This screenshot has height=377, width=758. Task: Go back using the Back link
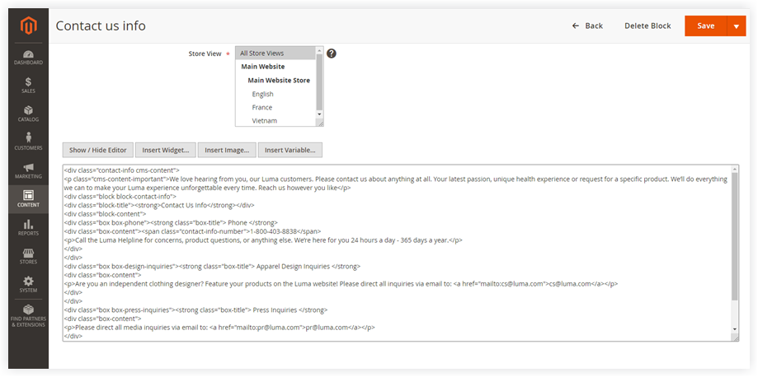(x=587, y=26)
